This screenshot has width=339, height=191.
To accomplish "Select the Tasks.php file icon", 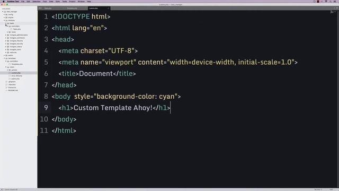I will 11,29.
